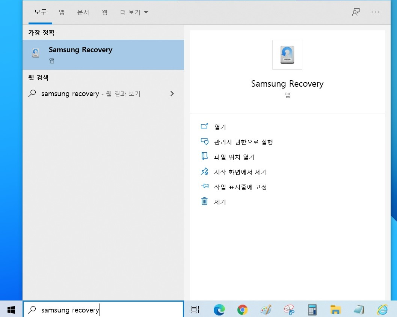This screenshot has width=397, height=317.
Task: Open samsung recovery web results entry
Action: tap(103, 93)
